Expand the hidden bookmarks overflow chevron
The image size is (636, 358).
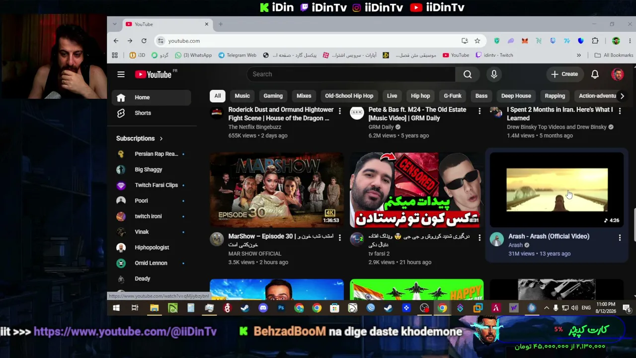tap(579, 55)
